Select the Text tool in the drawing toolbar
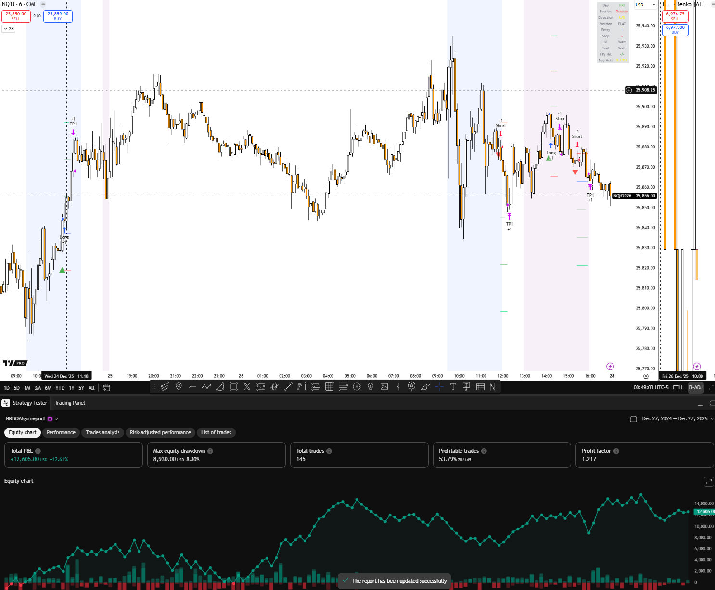The width and height of the screenshot is (715, 590). click(453, 387)
